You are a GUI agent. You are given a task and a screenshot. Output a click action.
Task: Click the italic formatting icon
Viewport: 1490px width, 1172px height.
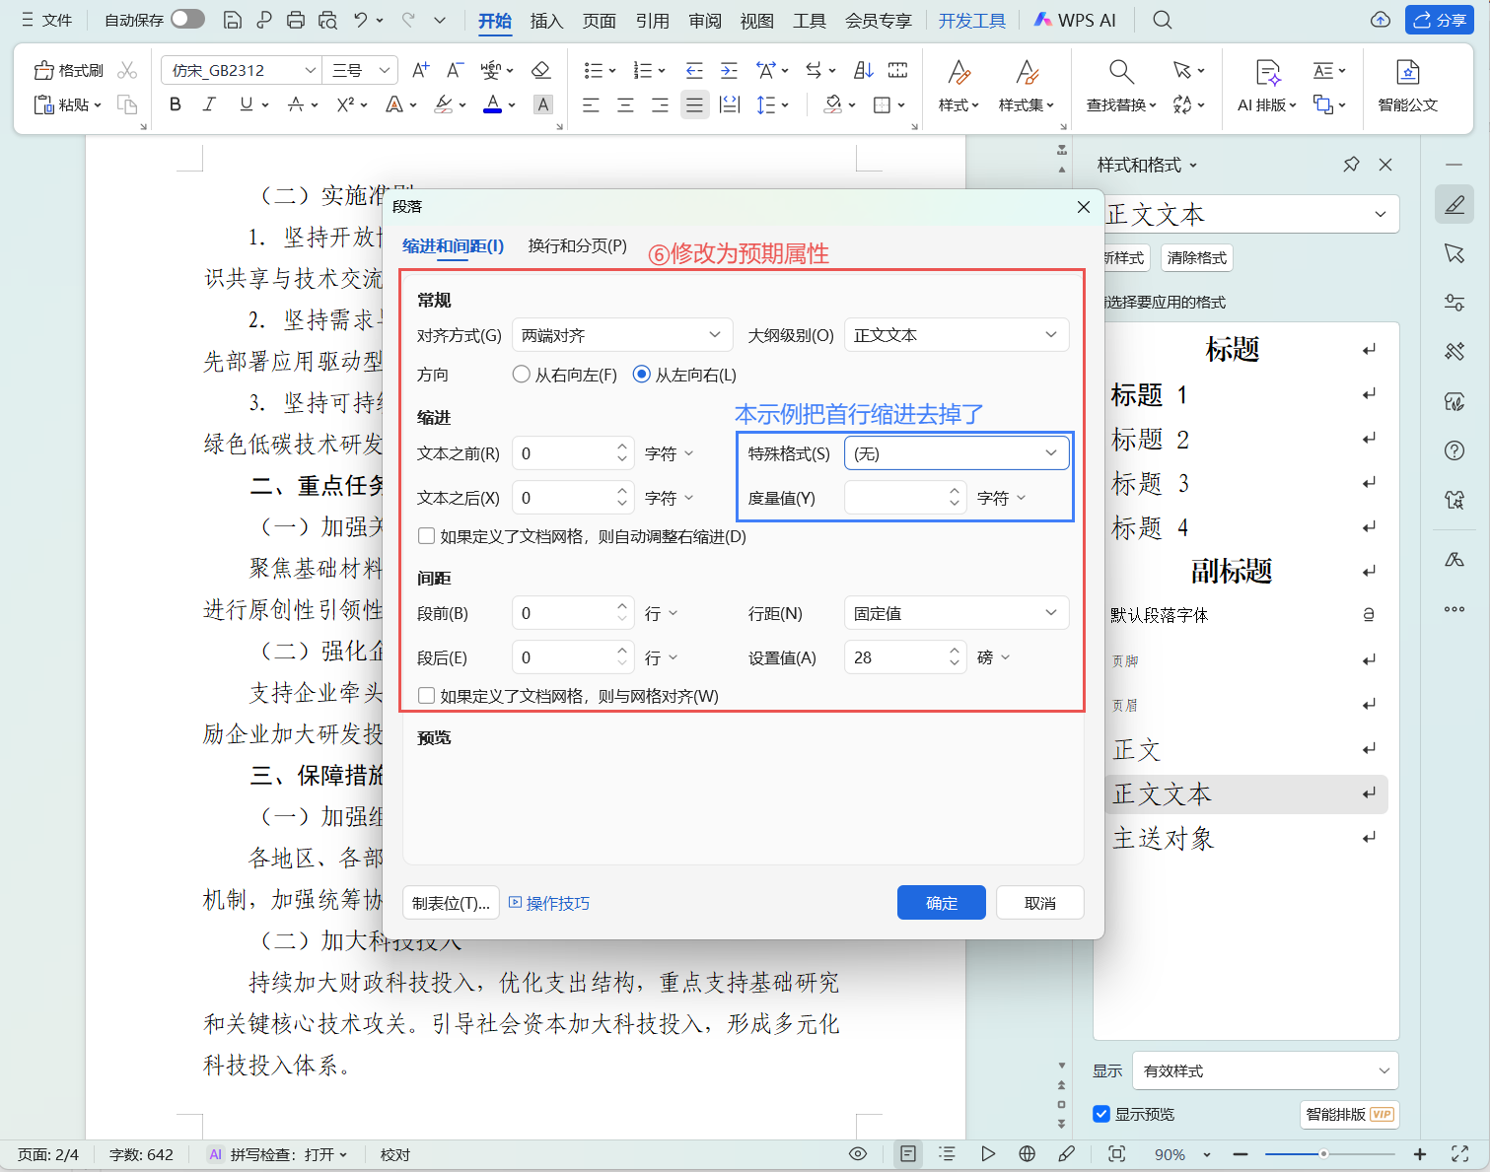[x=209, y=104]
